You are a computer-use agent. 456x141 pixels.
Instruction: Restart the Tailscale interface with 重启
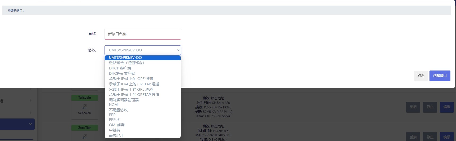tap(413, 107)
